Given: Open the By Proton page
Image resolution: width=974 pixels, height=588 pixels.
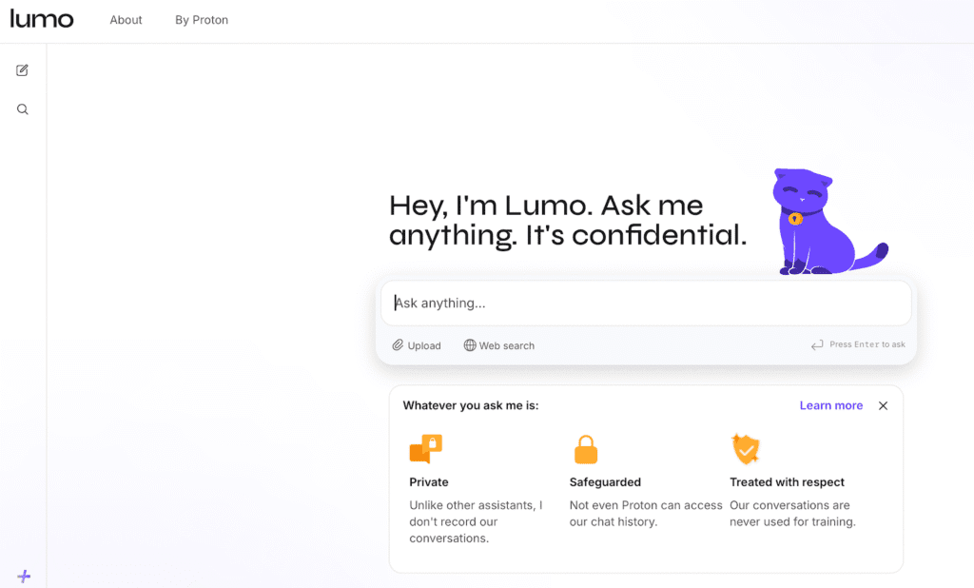Looking at the screenshot, I should click(x=201, y=19).
